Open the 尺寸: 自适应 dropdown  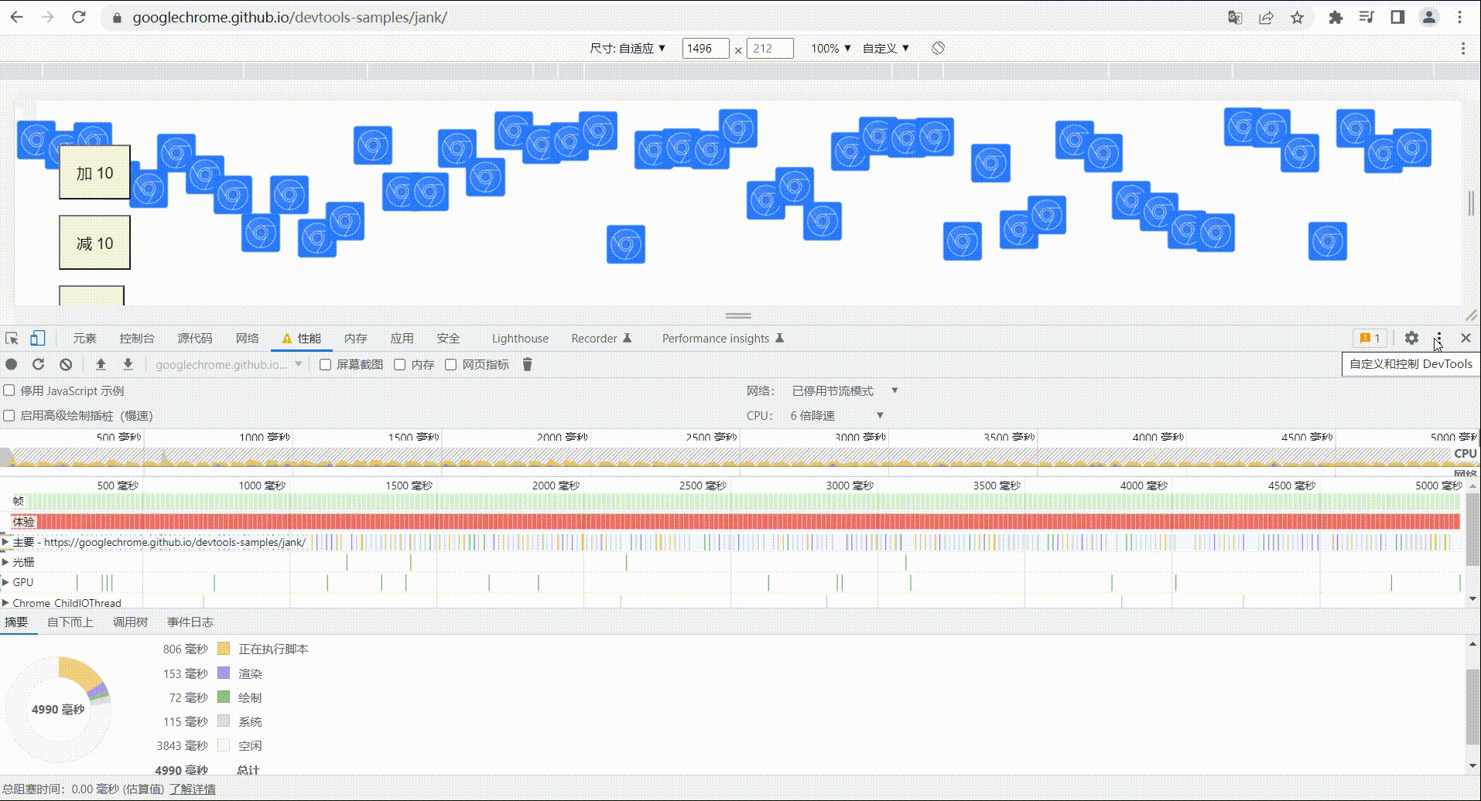tap(628, 48)
